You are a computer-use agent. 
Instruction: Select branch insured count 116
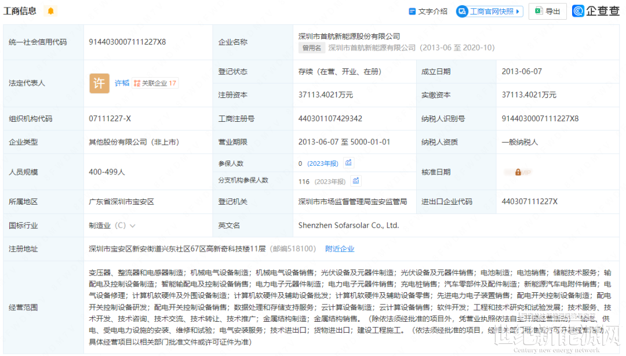(x=304, y=182)
